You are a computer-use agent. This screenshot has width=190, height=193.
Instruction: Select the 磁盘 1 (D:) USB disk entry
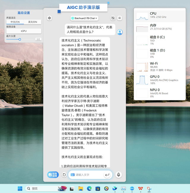click(160, 53)
